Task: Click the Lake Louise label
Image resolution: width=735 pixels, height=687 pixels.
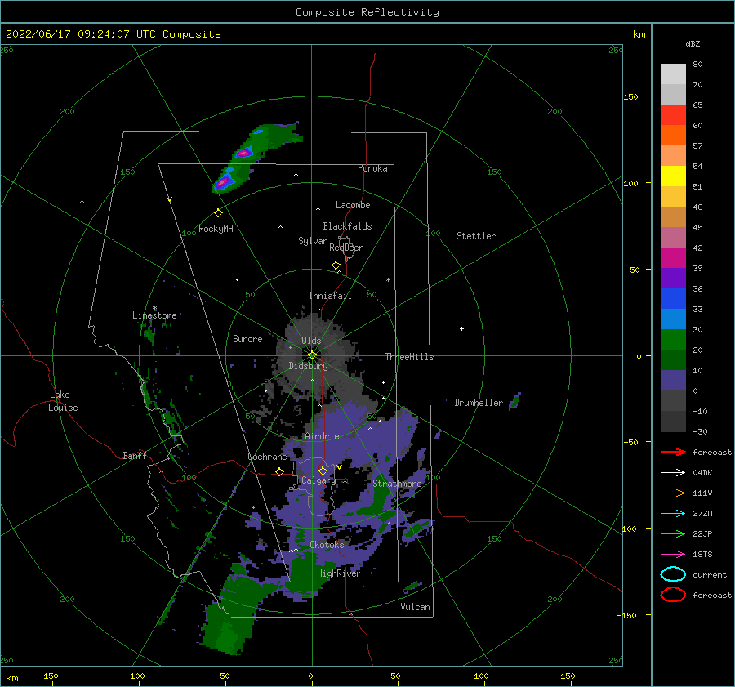Action: 63,401
